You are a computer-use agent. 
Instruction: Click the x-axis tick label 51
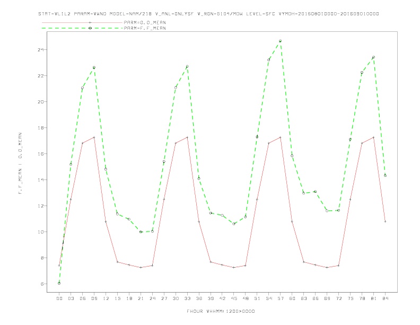[x=257, y=298]
